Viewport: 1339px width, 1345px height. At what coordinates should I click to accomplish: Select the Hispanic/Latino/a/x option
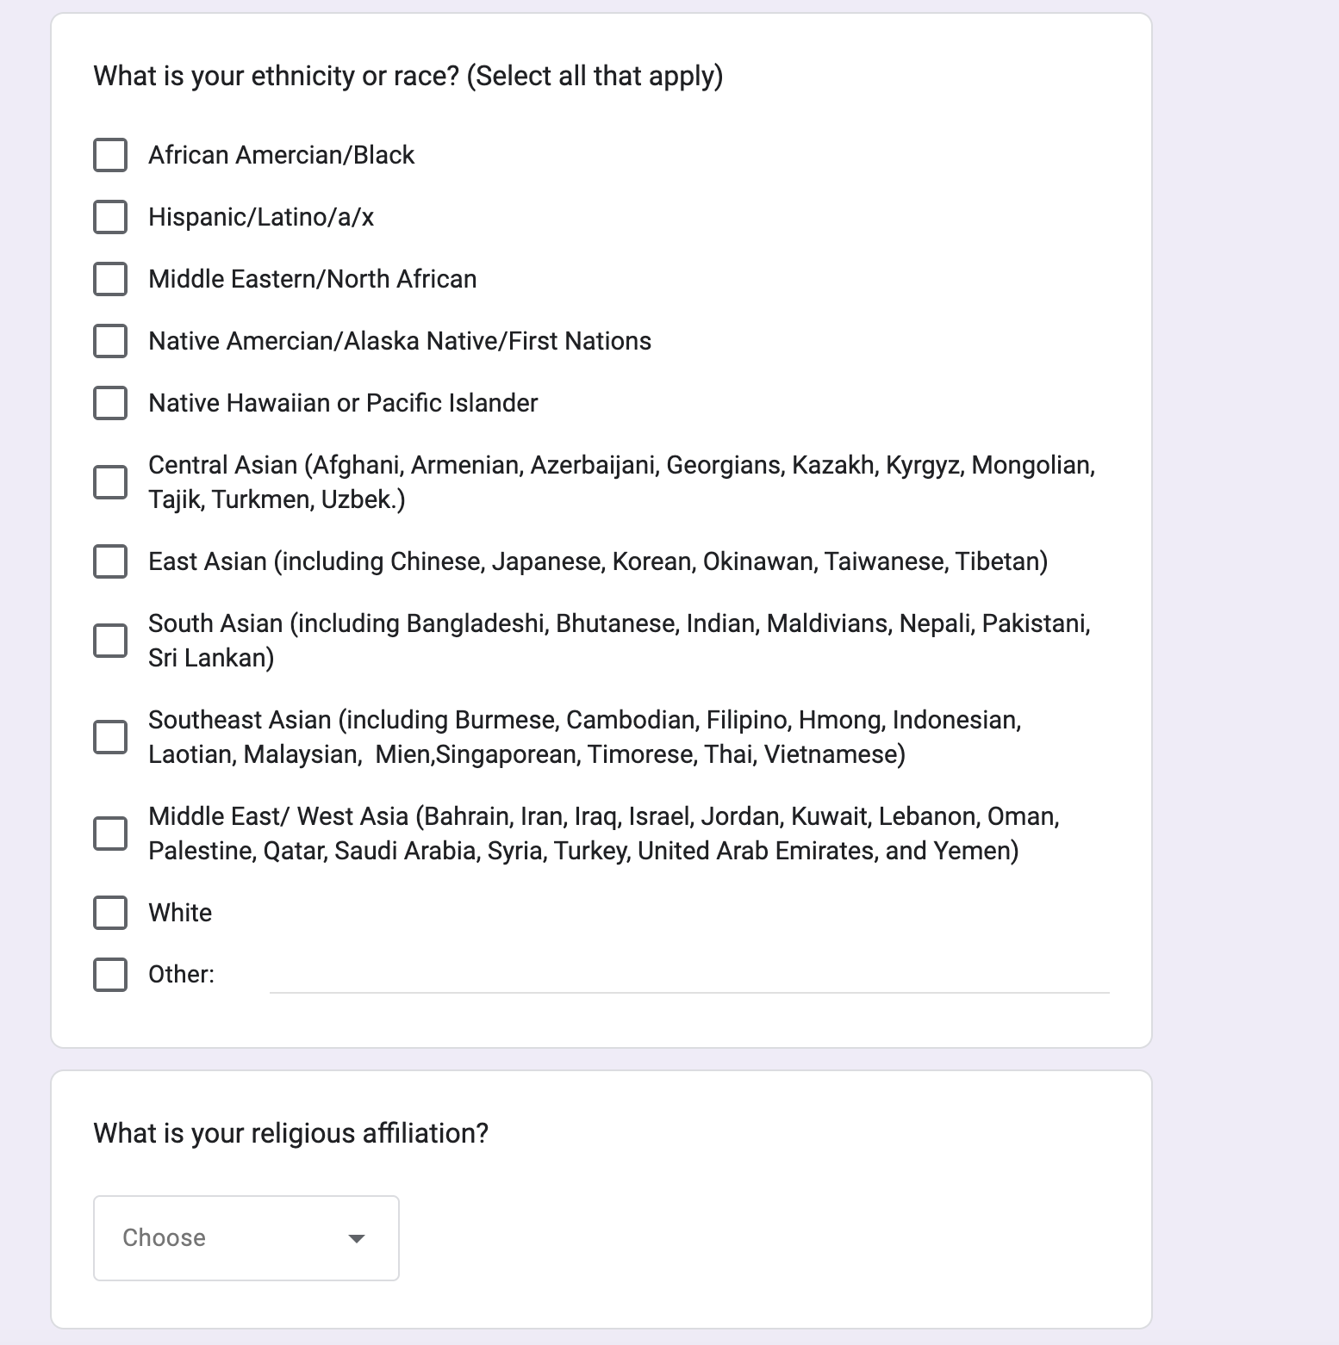pyautogui.click(x=110, y=217)
